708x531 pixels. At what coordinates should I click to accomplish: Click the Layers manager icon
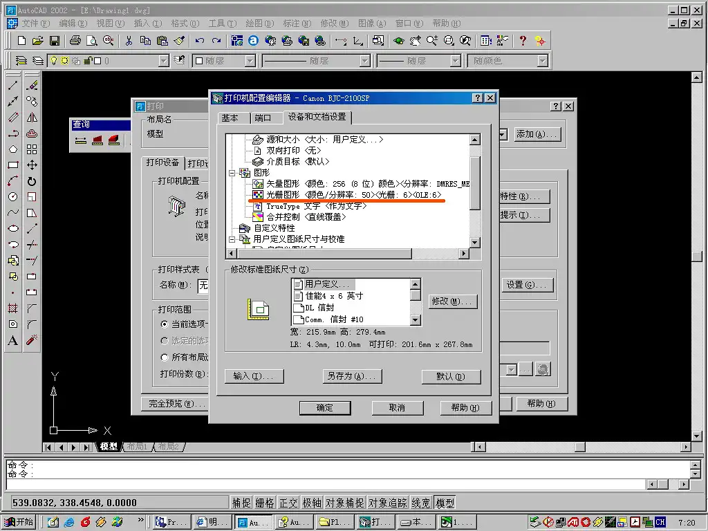tap(21, 61)
